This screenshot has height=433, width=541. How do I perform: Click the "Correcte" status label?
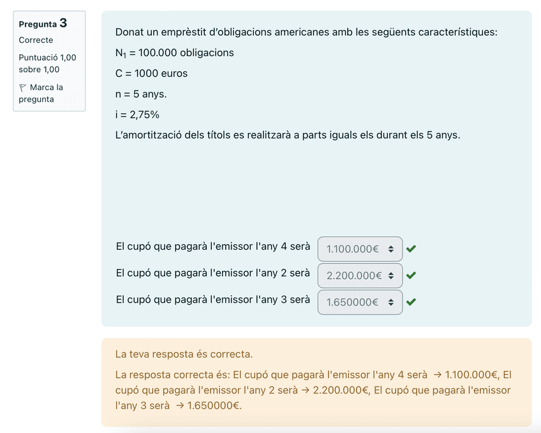[x=36, y=40]
